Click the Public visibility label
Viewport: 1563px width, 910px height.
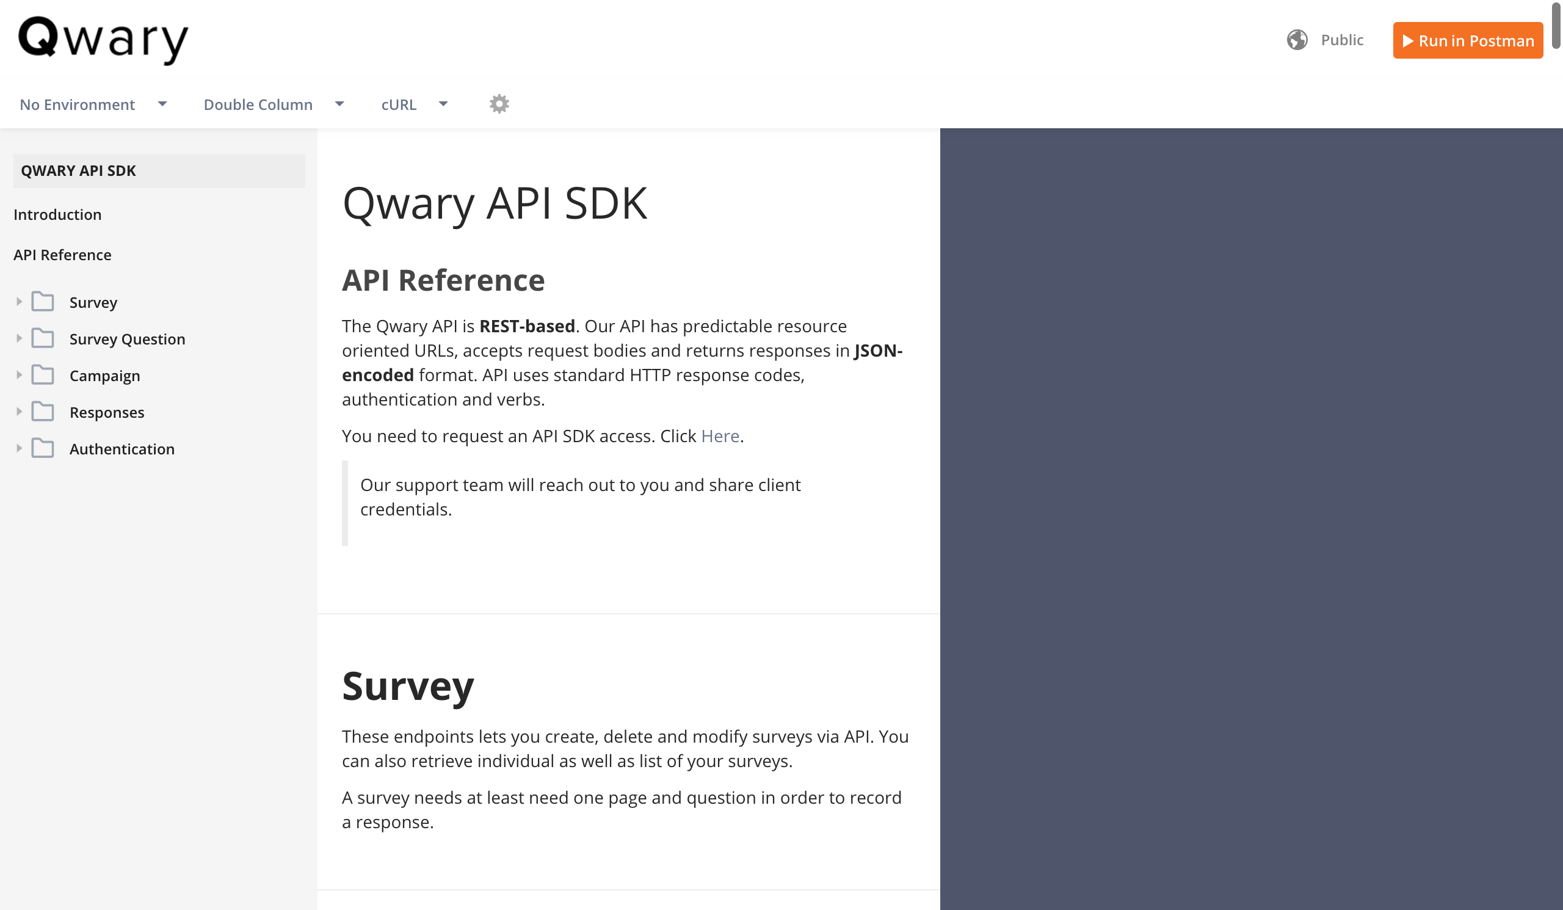(1342, 40)
